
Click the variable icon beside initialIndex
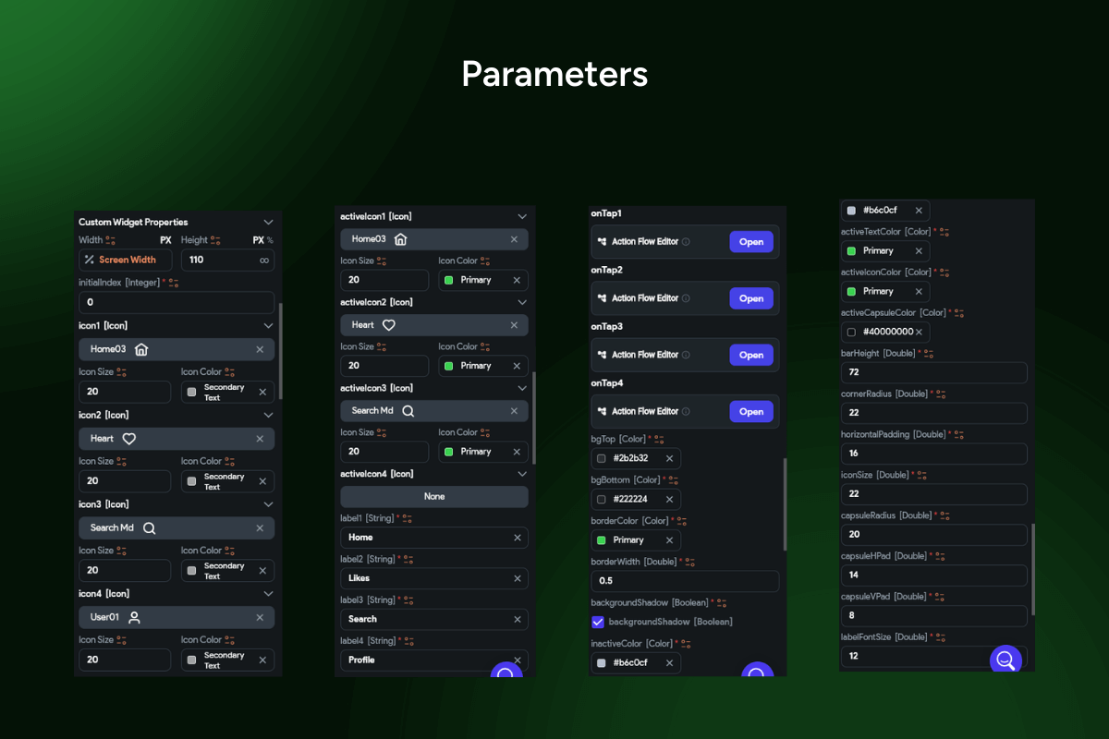point(173,283)
